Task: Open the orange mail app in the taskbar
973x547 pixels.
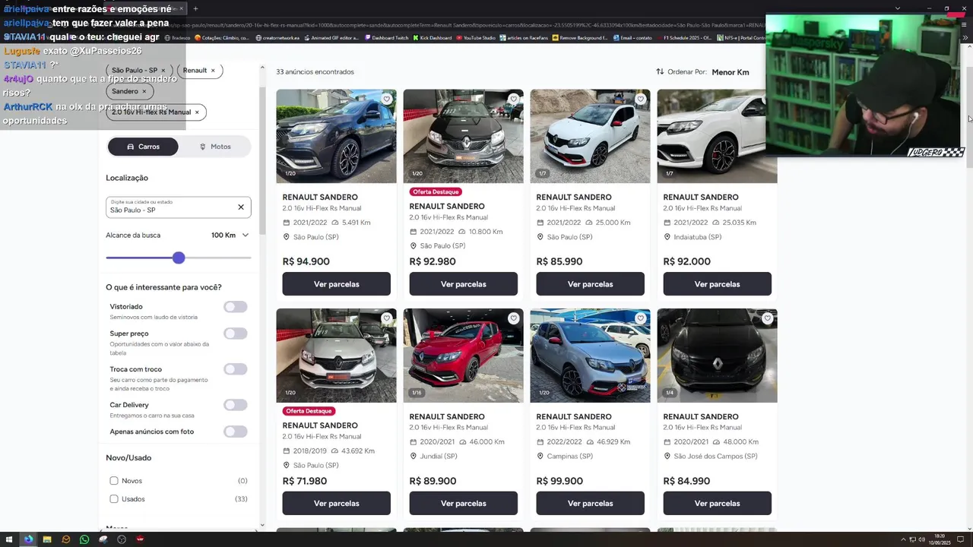Action: pos(65,539)
